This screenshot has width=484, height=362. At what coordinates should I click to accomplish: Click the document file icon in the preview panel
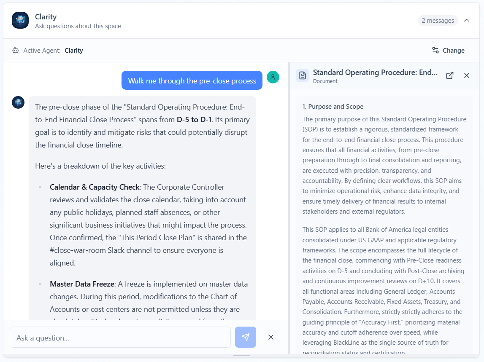pyautogui.click(x=303, y=75)
